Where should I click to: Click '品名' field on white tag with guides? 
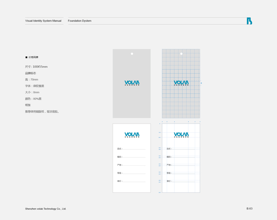tap(181, 149)
